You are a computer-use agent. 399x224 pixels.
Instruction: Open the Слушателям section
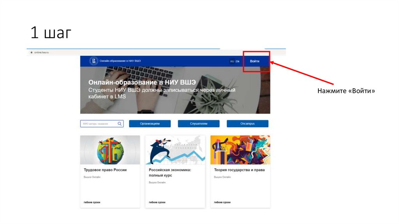pyautogui.click(x=199, y=124)
